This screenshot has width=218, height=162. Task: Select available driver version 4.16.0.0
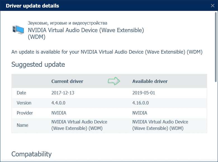coord(140,103)
